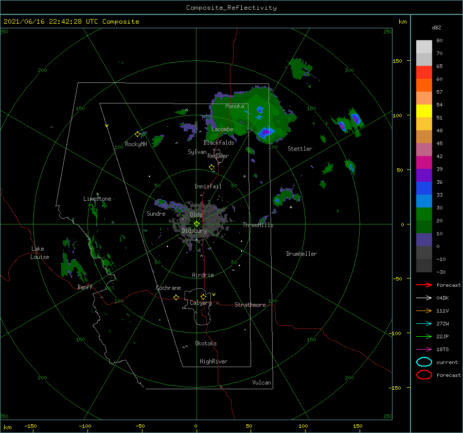
Task: Click the yellow diamond marker near Cochrane
Action: 176,298
